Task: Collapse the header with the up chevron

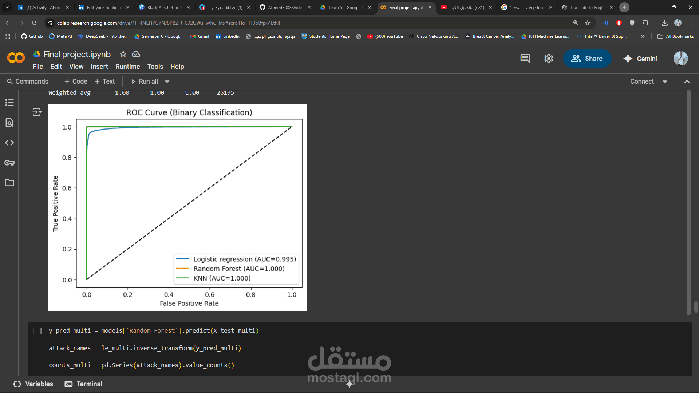Action: coord(687,82)
